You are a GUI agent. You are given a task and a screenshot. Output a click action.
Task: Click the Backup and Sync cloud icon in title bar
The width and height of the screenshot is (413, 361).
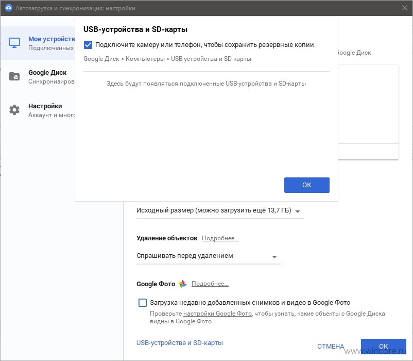click(x=8, y=8)
